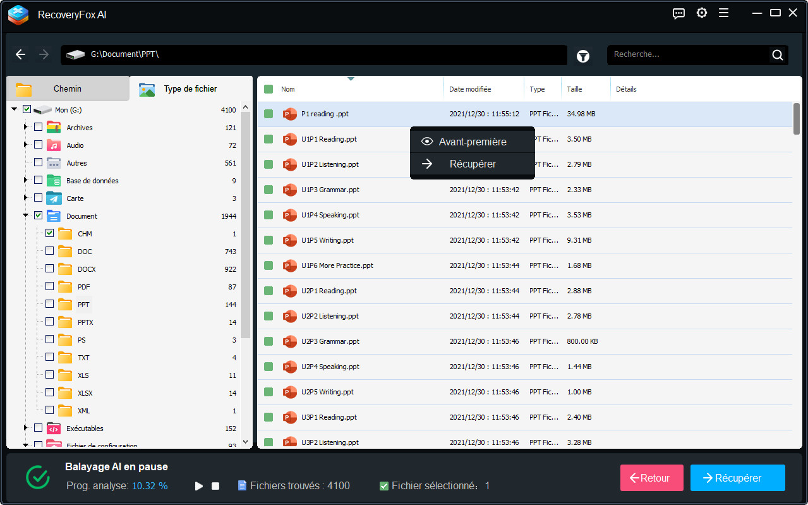808x505 pixels.
Task: Toggle checkbox for U2P3 Grammar.ppt
Action: point(268,341)
